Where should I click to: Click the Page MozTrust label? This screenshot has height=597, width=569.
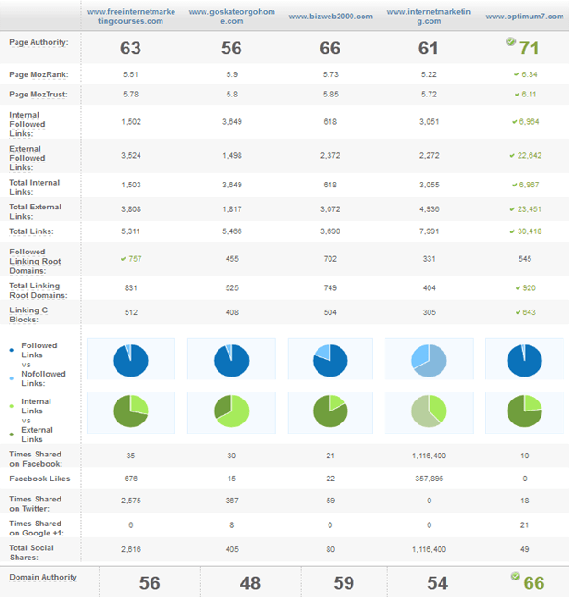[39, 95]
